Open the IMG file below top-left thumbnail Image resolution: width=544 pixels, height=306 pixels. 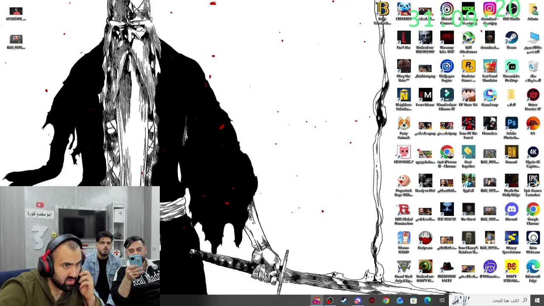tap(16, 42)
